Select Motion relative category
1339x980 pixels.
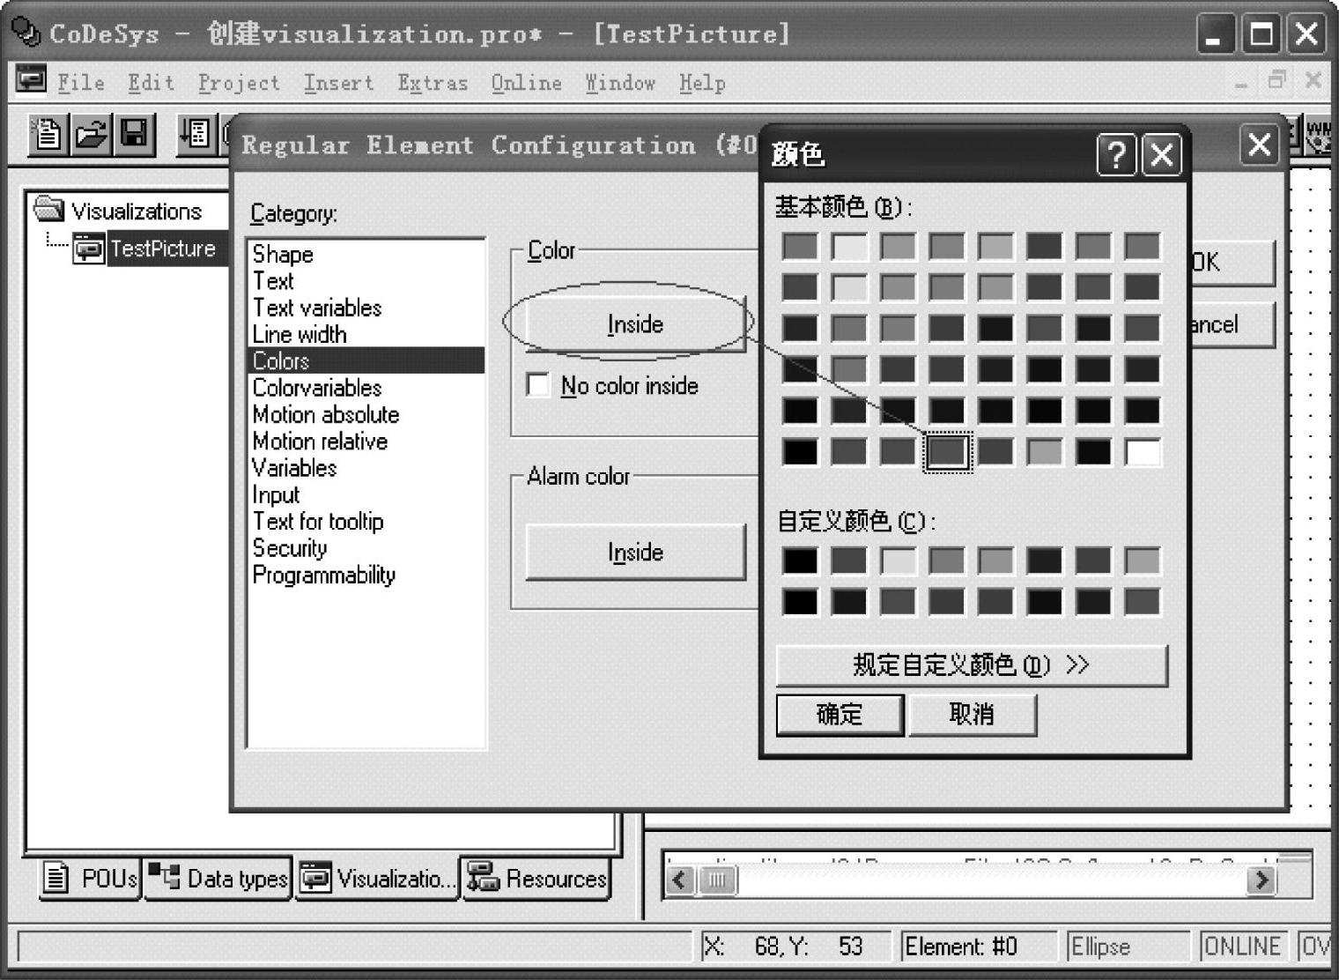click(366, 441)
